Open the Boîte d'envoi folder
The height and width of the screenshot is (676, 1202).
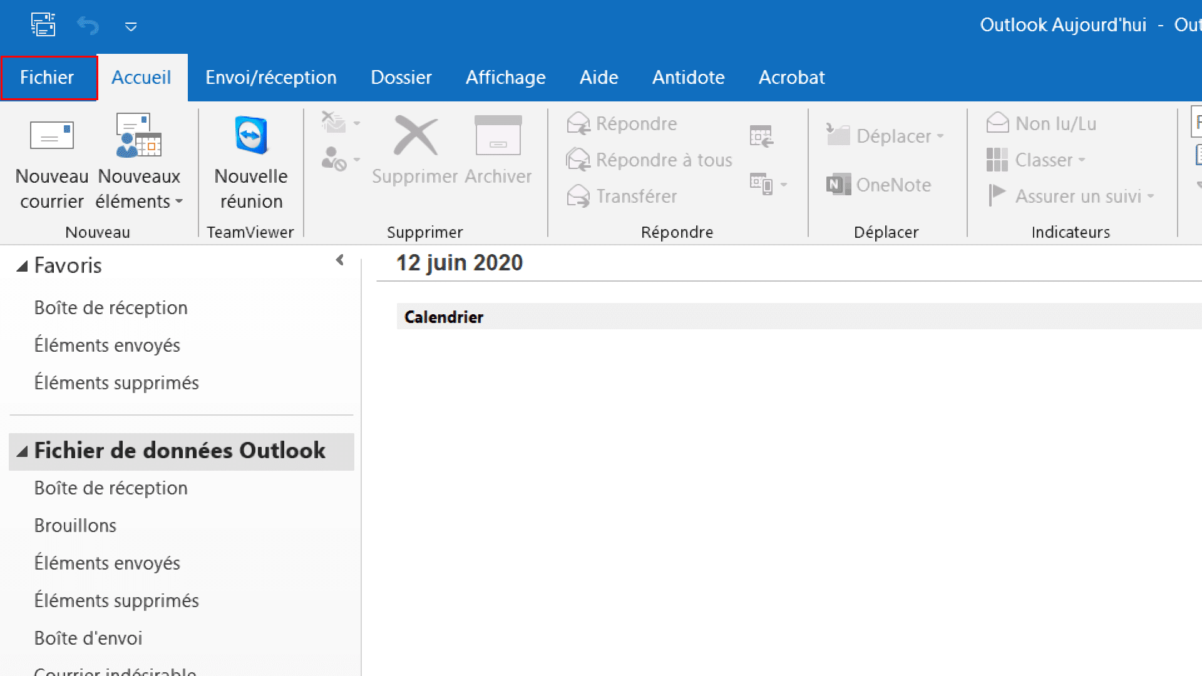click(x=88, y=638)
